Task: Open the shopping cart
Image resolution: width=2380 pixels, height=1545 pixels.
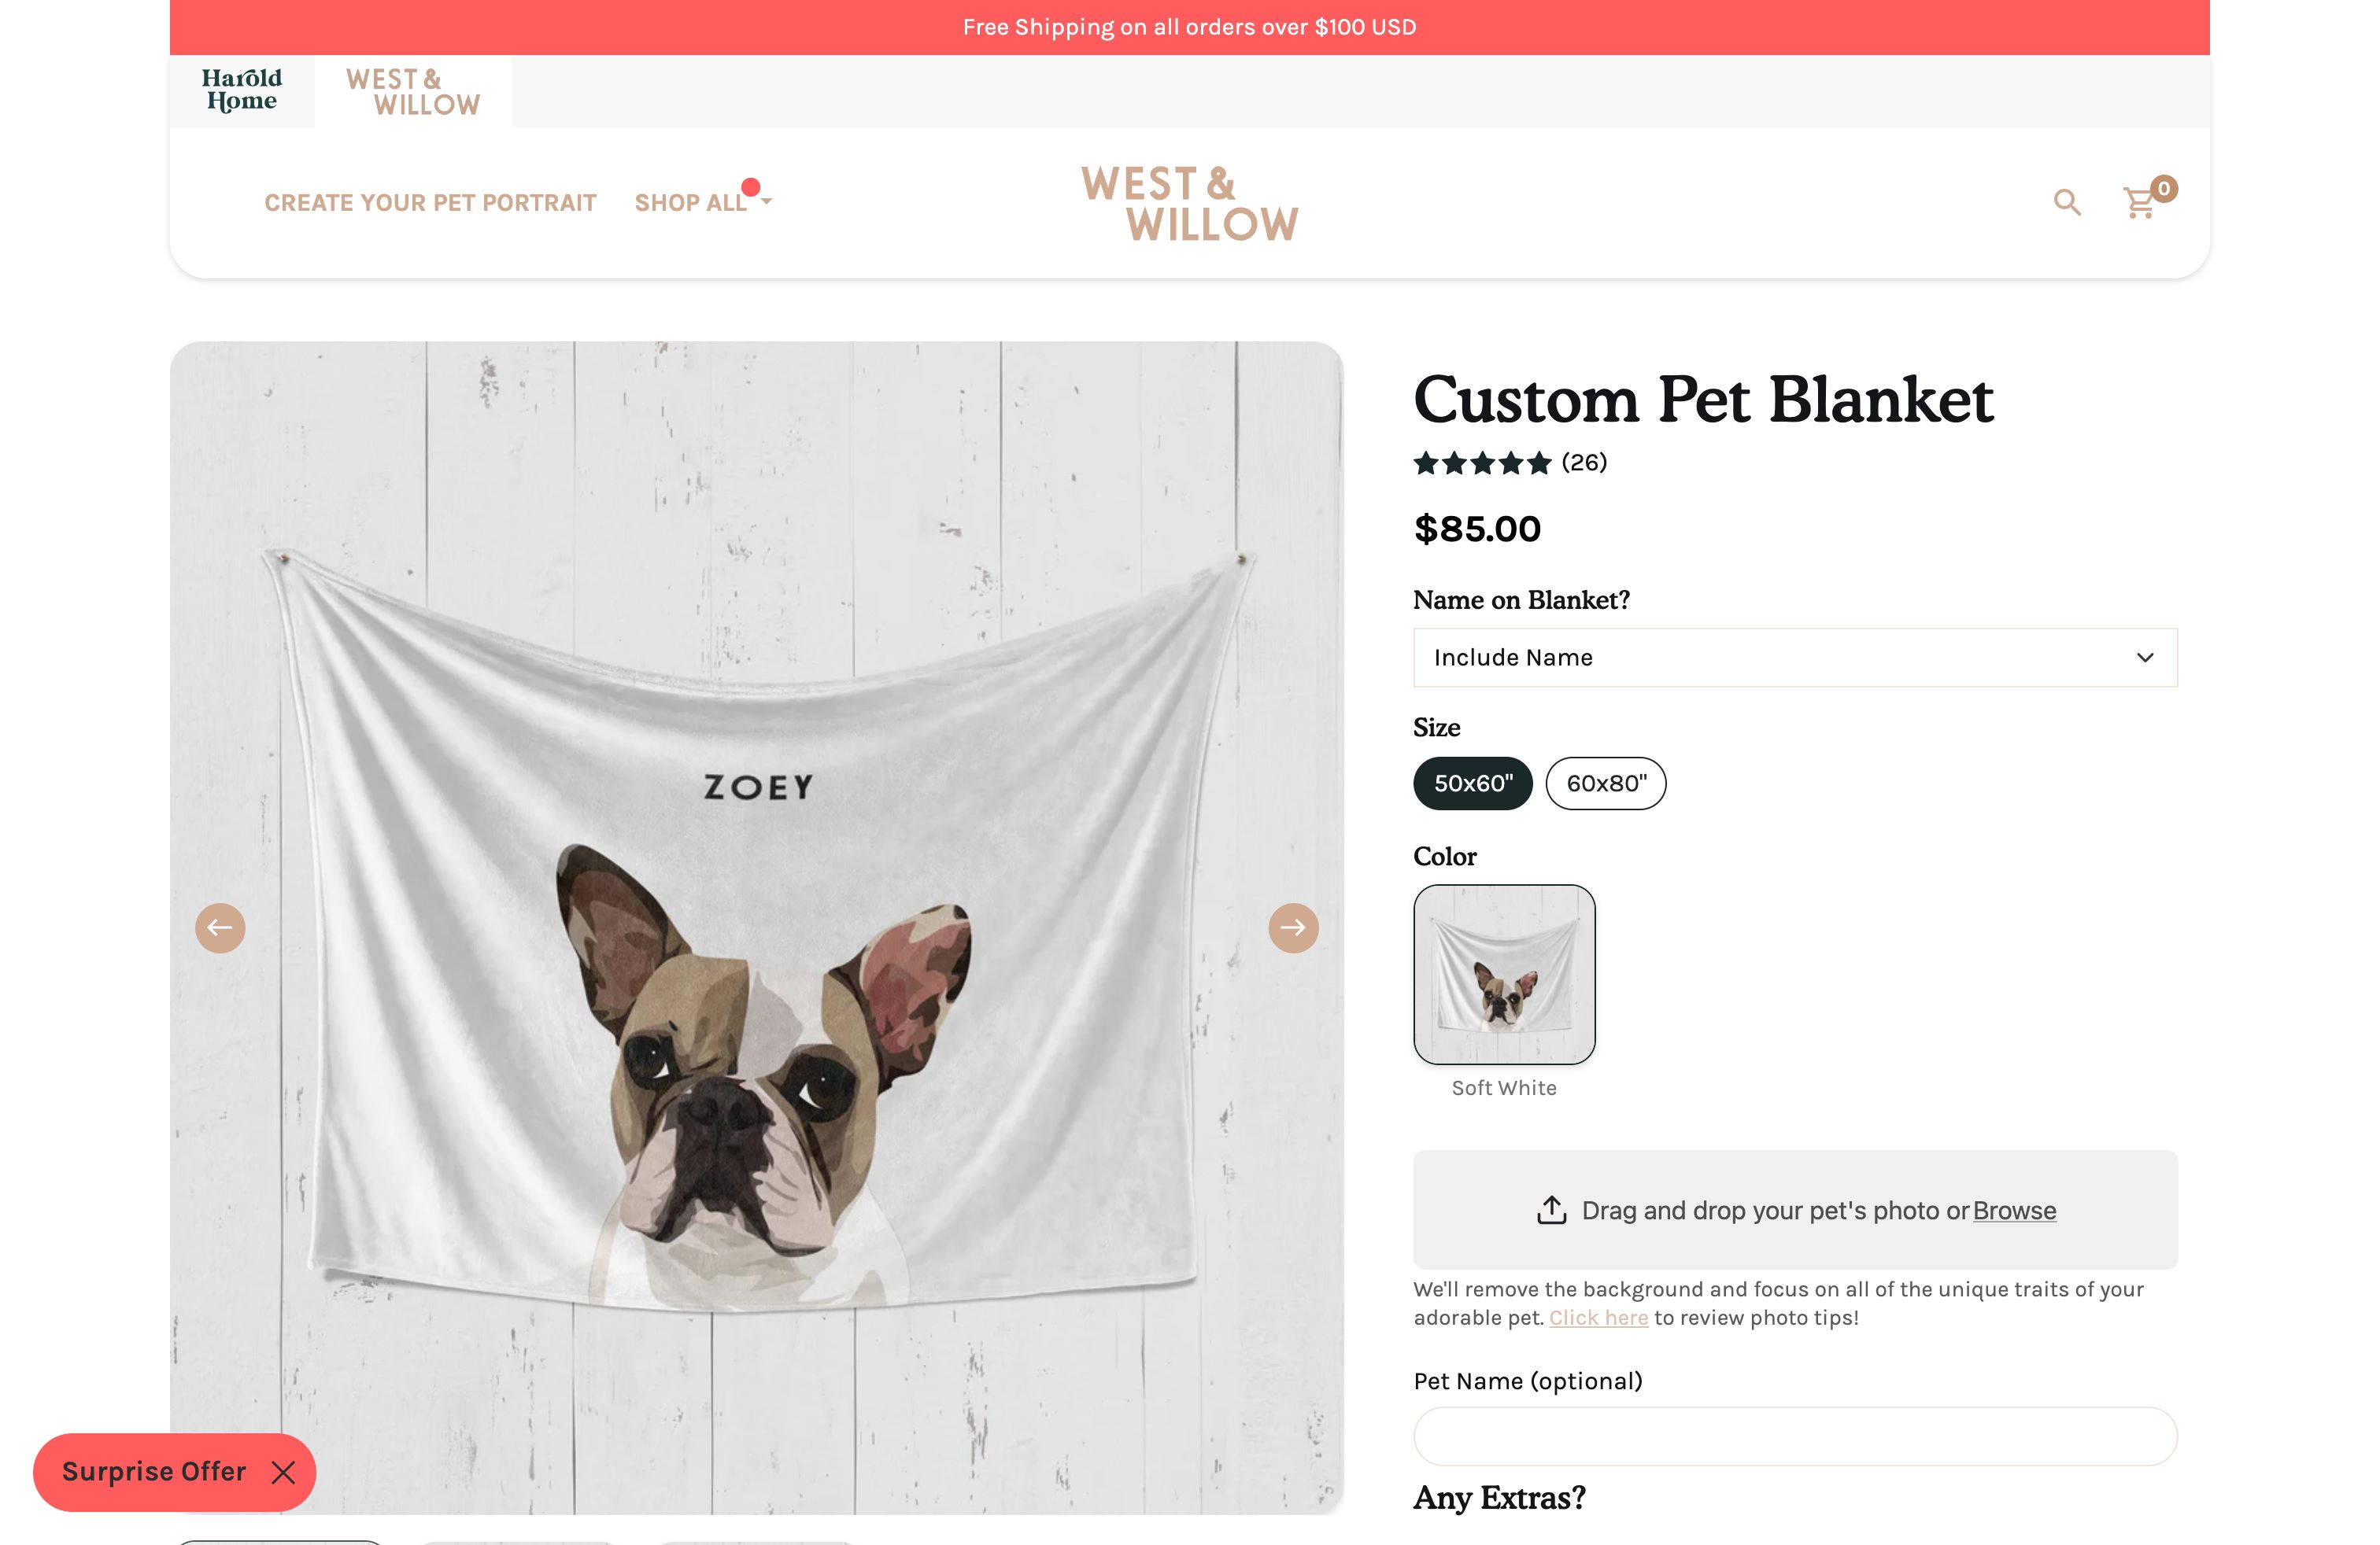Action: pyautogui.click(x=2139, y=203)
